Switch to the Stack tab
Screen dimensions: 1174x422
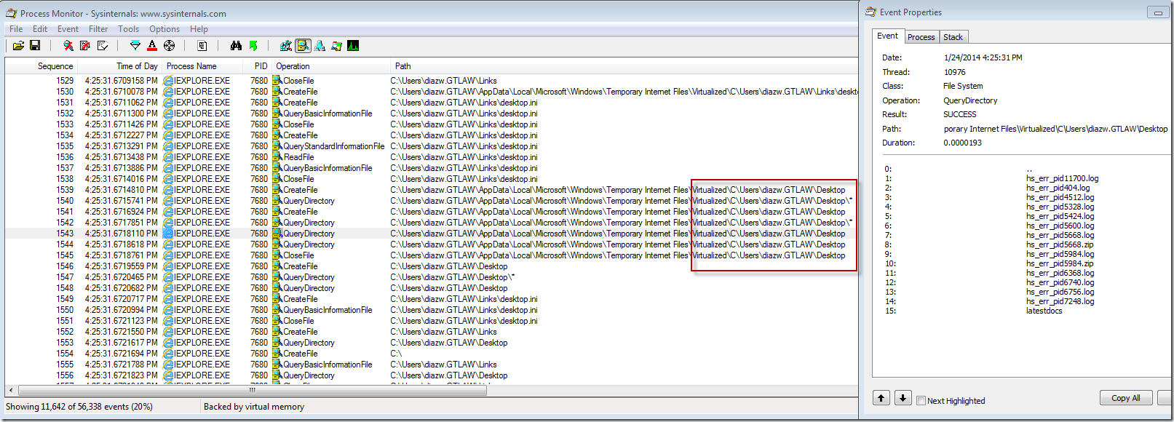[953, 37]
